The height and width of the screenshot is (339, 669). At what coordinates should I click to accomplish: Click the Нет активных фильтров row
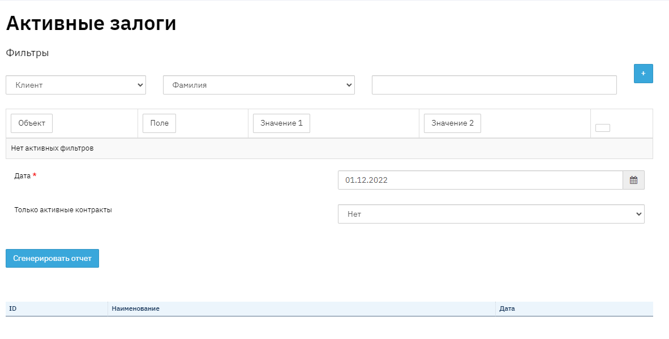(x=52, y=148)
